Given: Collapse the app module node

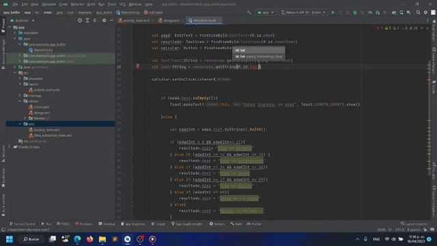Looking at the screenshot, I should [x=10, y=27].
